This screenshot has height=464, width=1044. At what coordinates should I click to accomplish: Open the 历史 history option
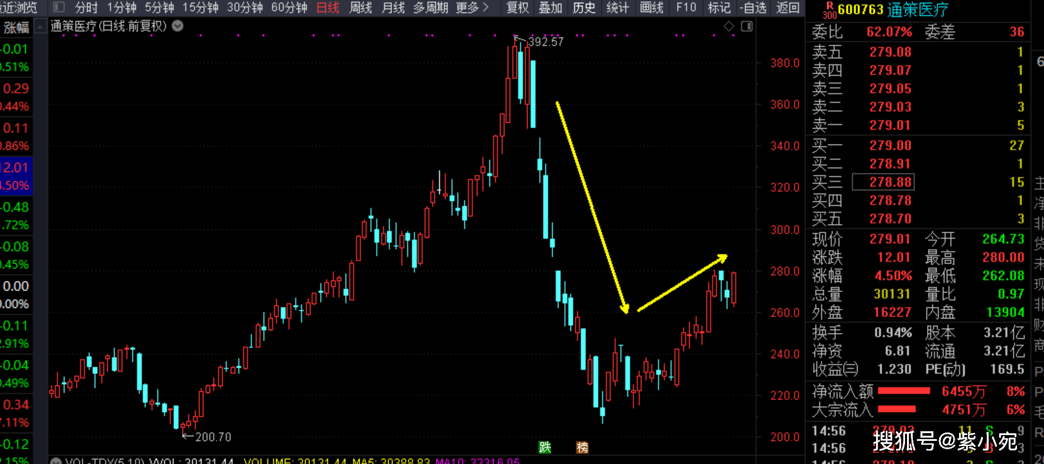tap(583, 8)
